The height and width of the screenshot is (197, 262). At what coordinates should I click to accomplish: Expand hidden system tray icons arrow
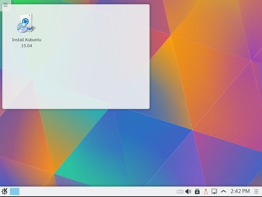pyautogui.click(x=224, y=191)
